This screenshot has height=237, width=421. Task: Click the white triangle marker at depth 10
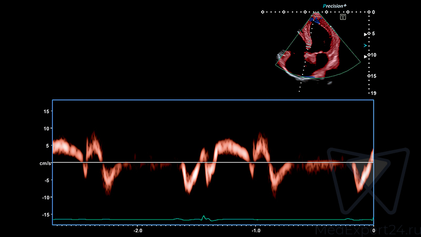(x=367, y=55)
